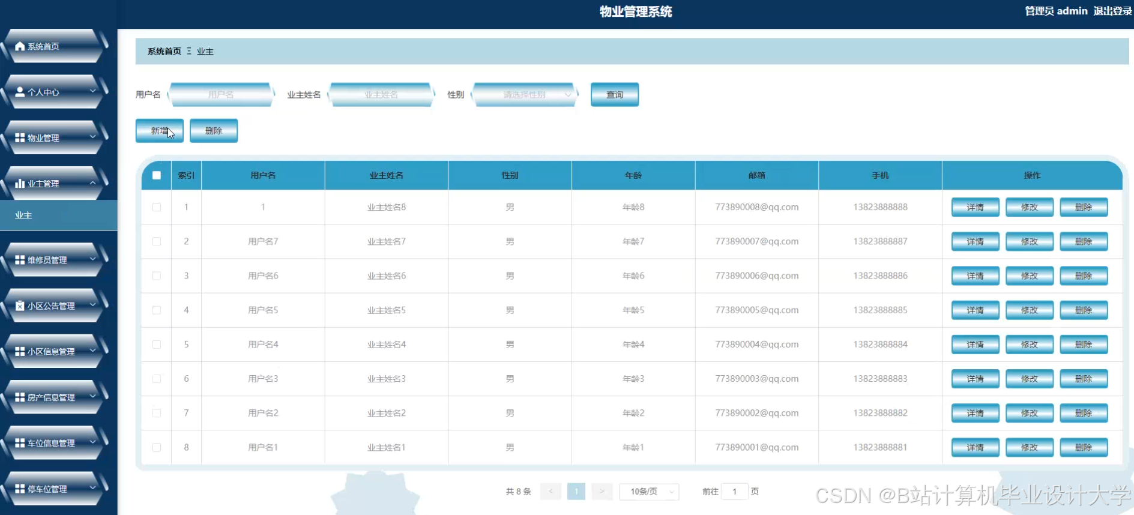Click 管理员 admin in the header
This screenshot has height=515, width=1134.
point(1056,11)
